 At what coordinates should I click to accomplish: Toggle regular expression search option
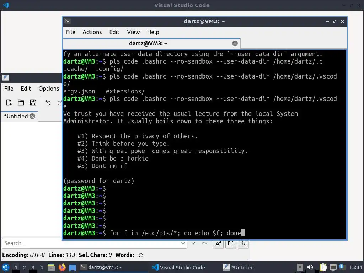pos(243,243)
